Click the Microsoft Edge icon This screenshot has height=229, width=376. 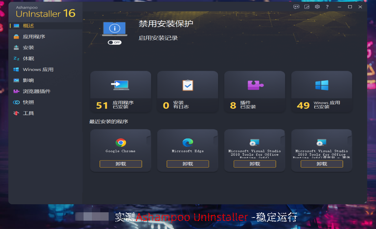188,143
